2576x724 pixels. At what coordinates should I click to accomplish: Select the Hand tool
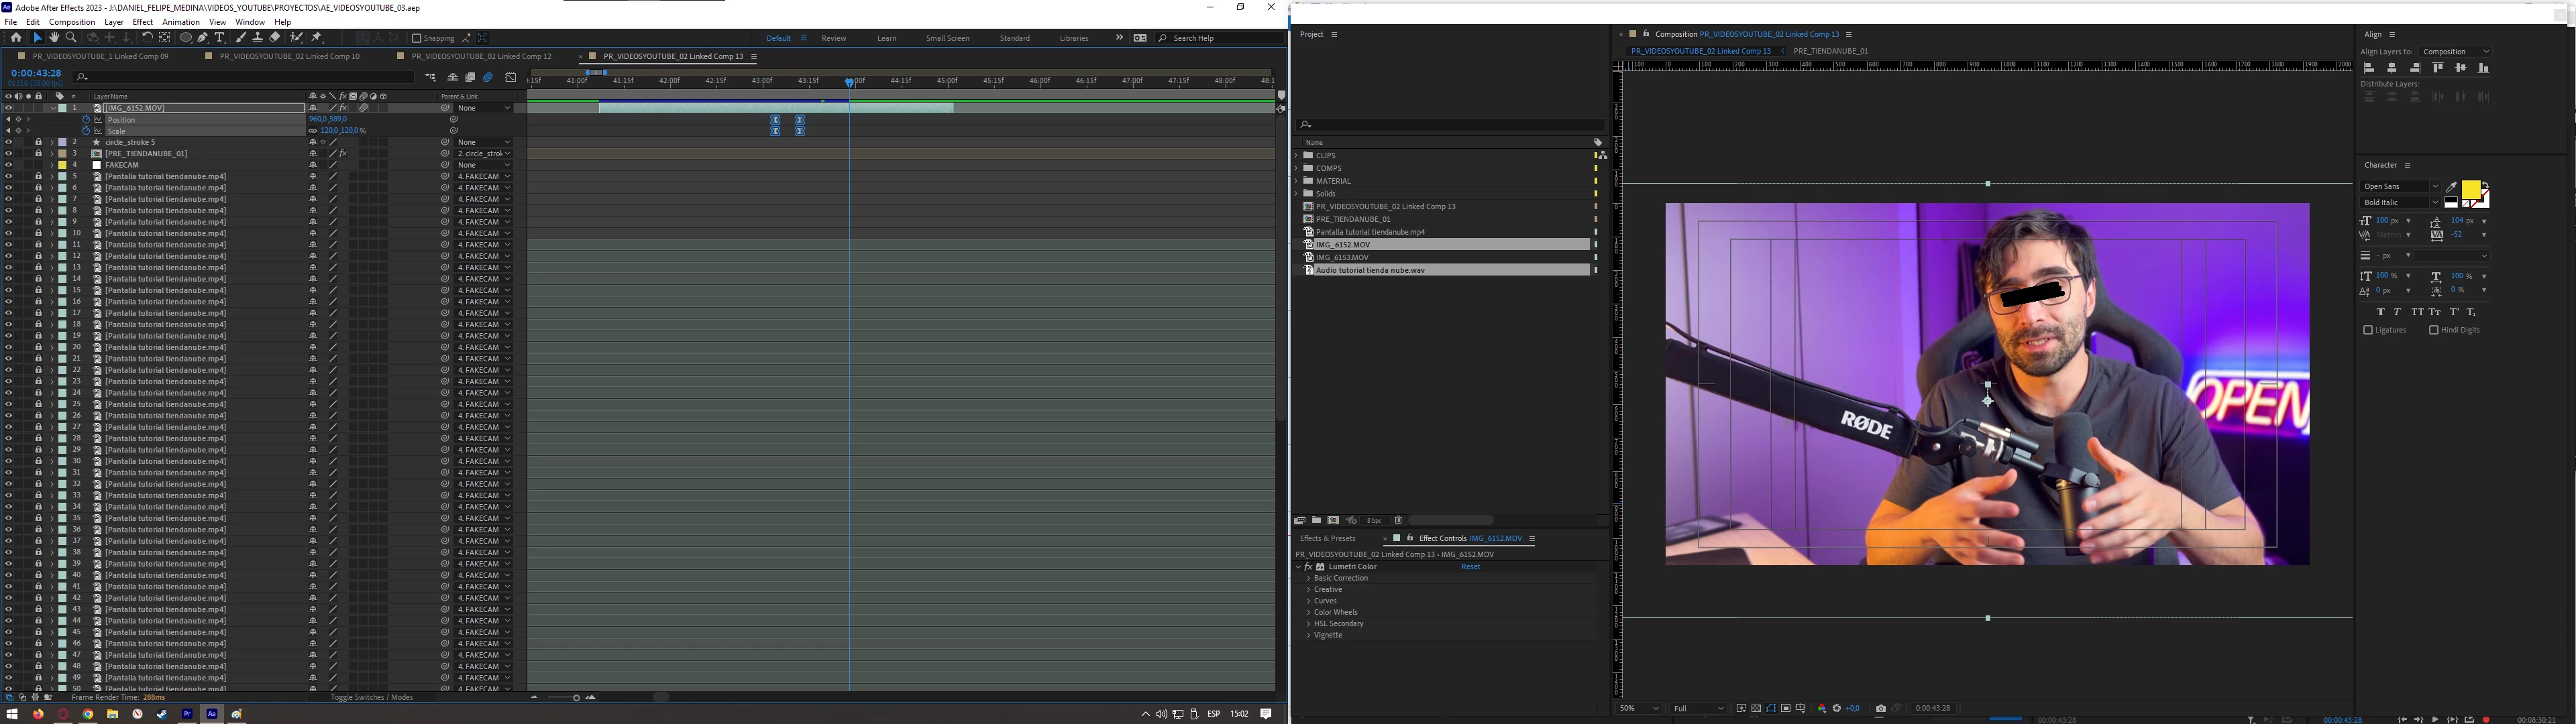coord(54,38)
